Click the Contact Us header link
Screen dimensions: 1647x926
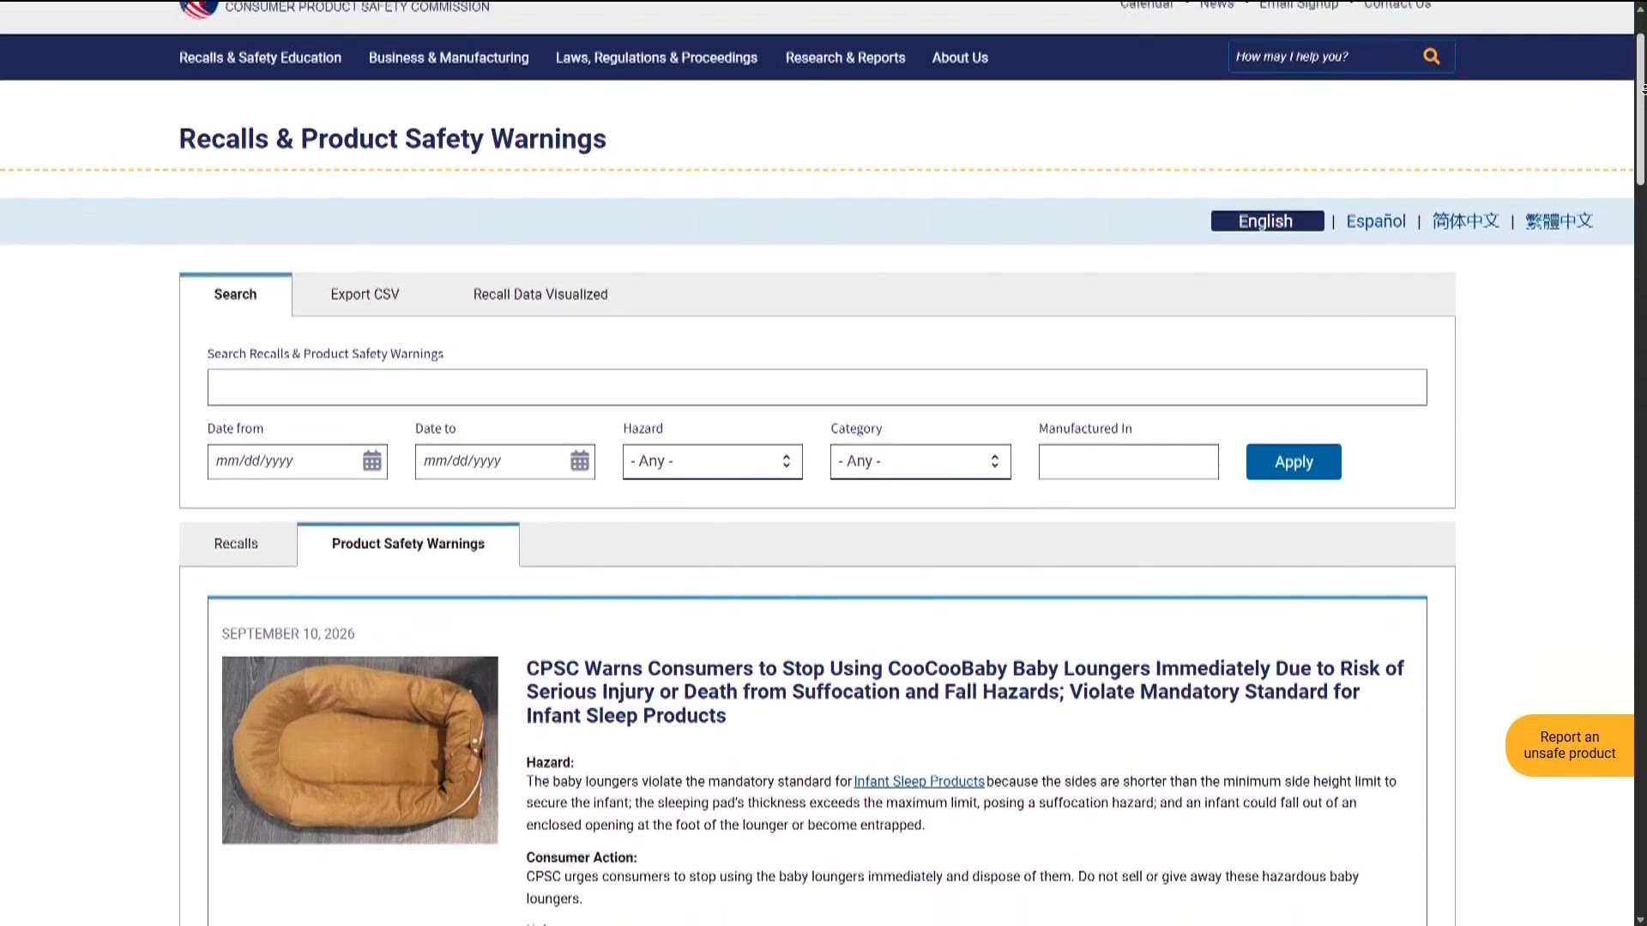[x=1397, y=5]
